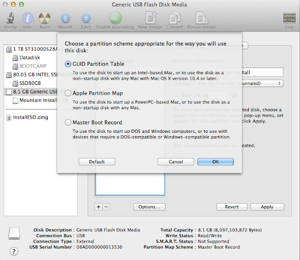Viewport: 300px width, 260px height.
Task: Click the Resize Image icon
Action: (x=202, y=18)
